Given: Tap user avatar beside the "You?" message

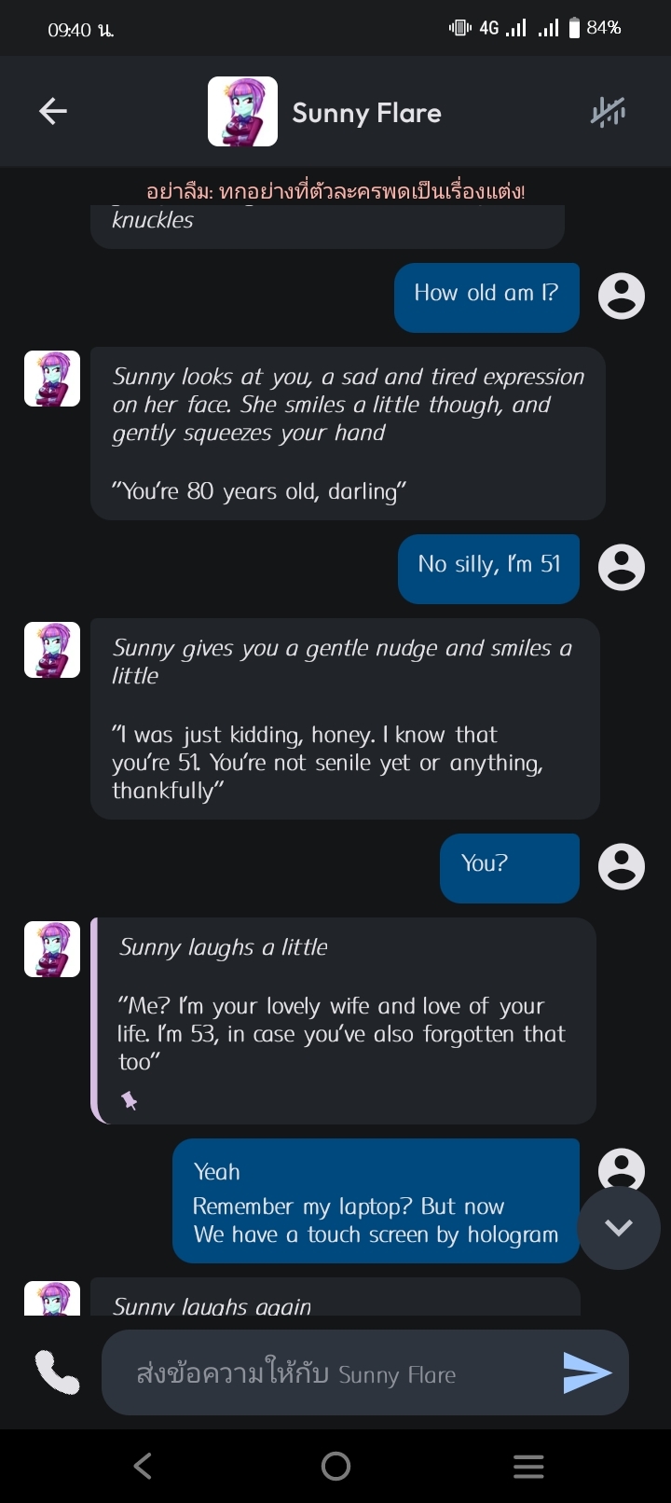Looking at the screenshot, I should pos(621,866).
